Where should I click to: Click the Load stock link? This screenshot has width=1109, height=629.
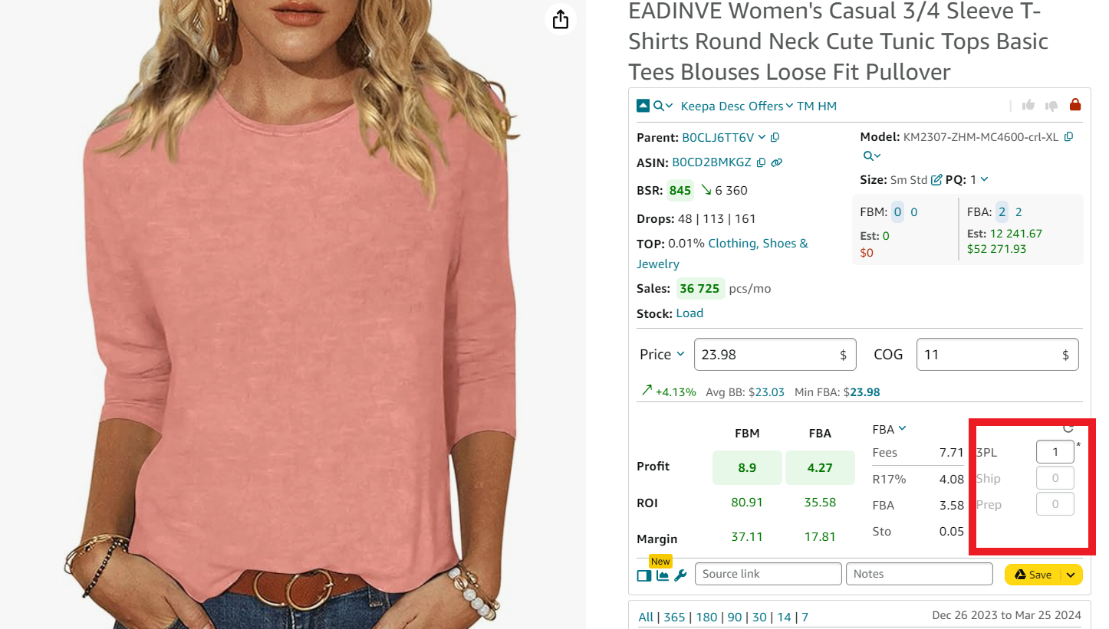[689, 313]
